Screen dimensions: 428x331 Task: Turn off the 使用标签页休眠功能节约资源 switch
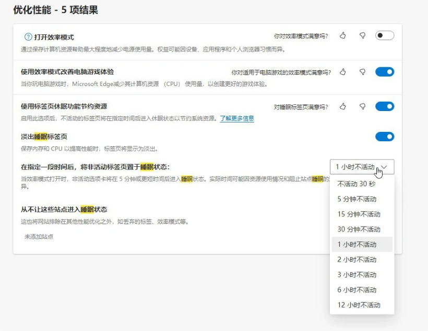(385, 107)
